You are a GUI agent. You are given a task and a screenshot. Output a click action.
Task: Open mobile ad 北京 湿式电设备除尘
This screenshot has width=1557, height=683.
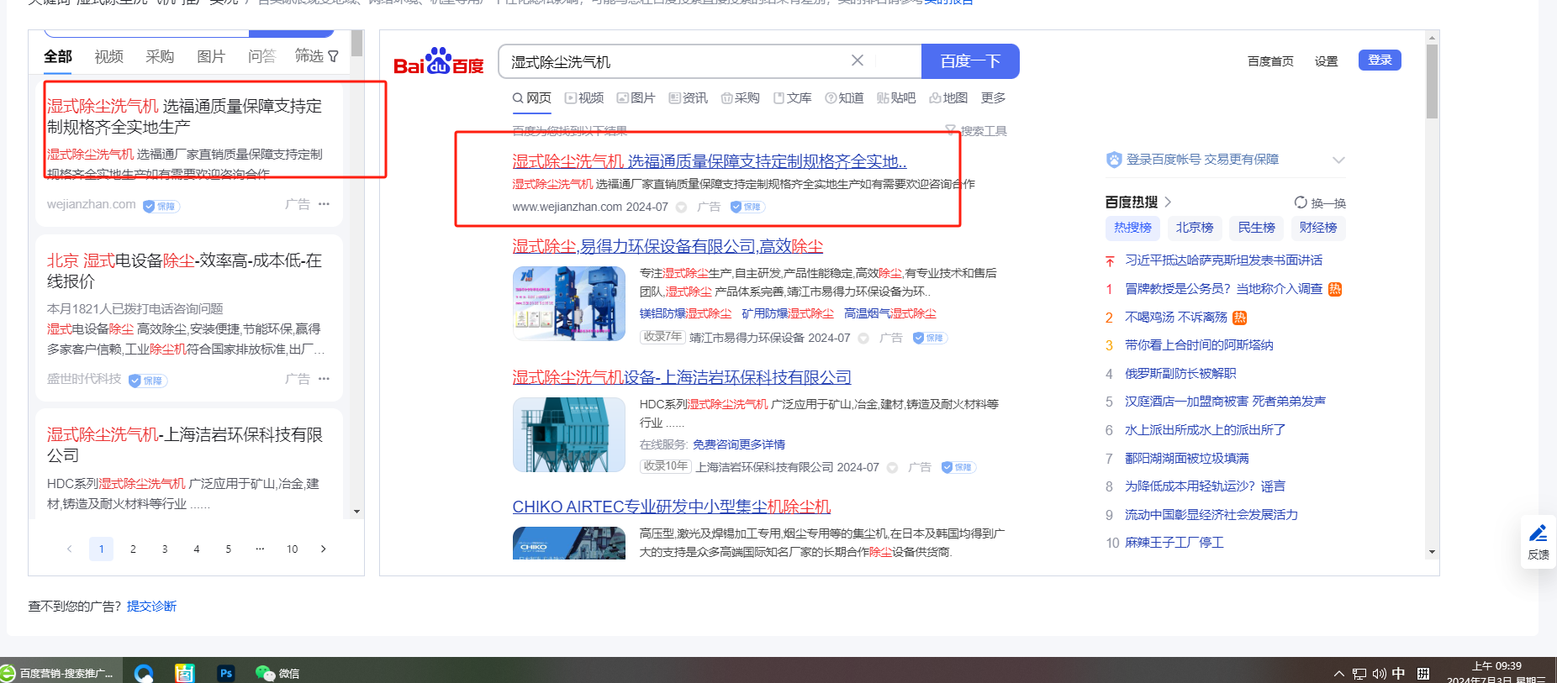coord(184,271)
